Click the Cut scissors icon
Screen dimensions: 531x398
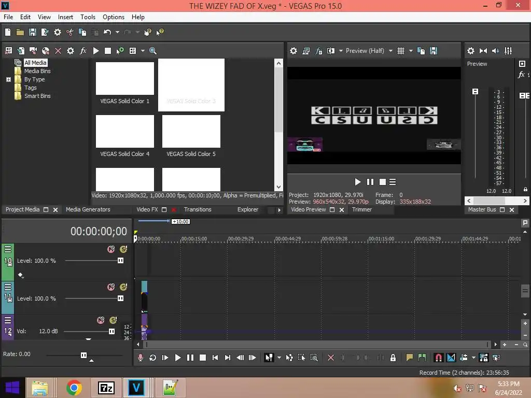click(x=70, y=32)
